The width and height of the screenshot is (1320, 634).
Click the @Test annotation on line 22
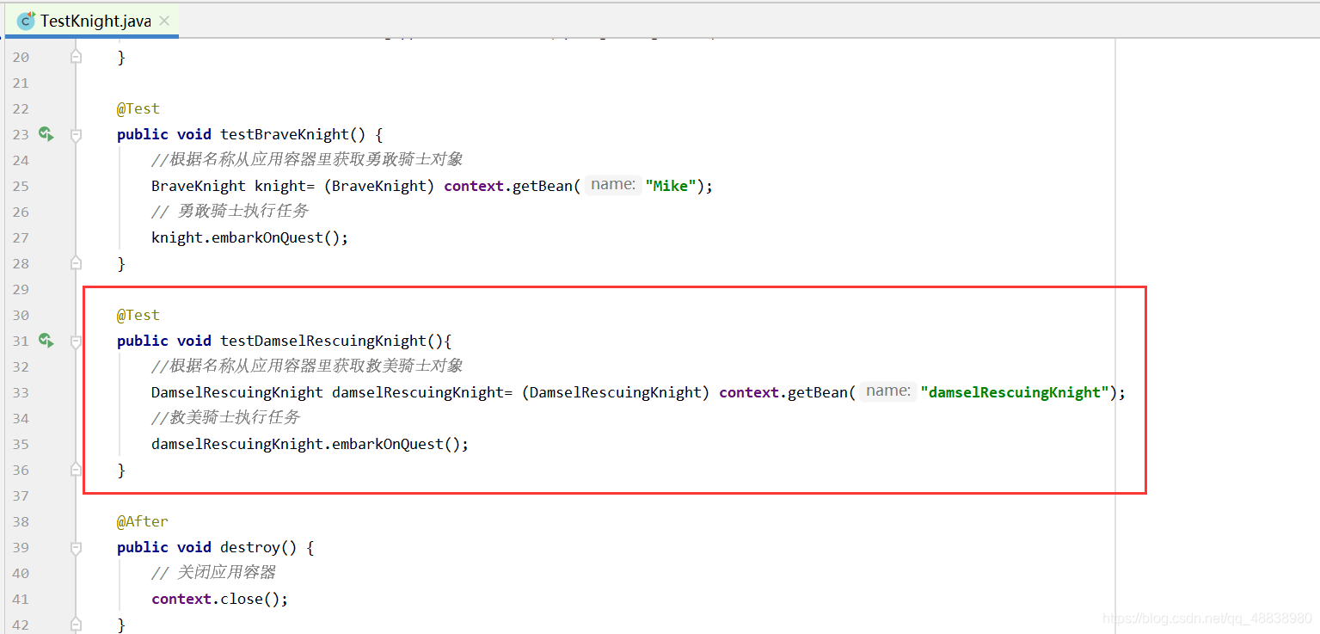(138, 108)
